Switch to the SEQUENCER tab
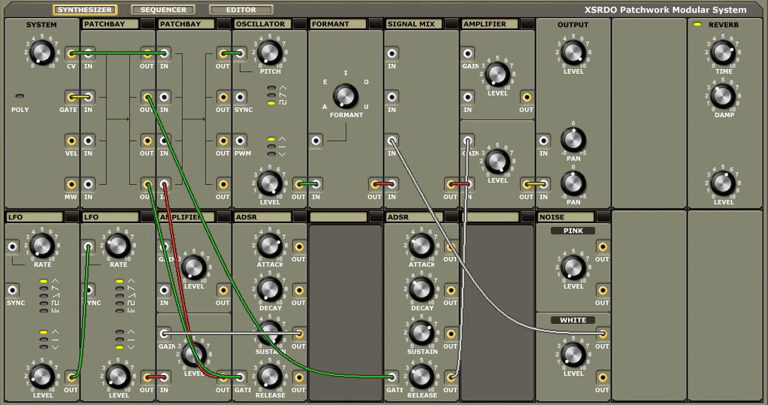The height and width of the screenshot is (405, 768). tap(163, 10)
